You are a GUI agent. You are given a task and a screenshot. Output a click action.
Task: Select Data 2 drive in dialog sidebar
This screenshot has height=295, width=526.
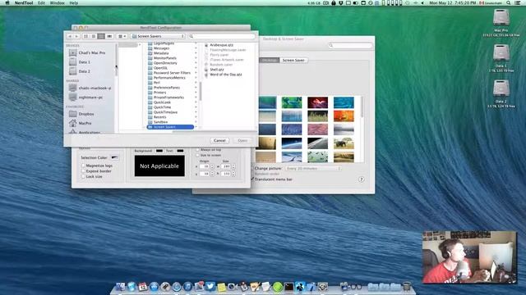coord(80,71)
